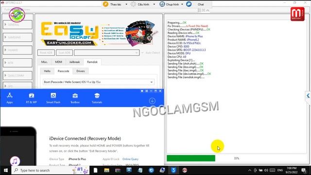The height and width of the screenshot is (175, 311).
Task: Switch to the Hello sub-tab
Action: pyautogui.click(x=47, y=71)
